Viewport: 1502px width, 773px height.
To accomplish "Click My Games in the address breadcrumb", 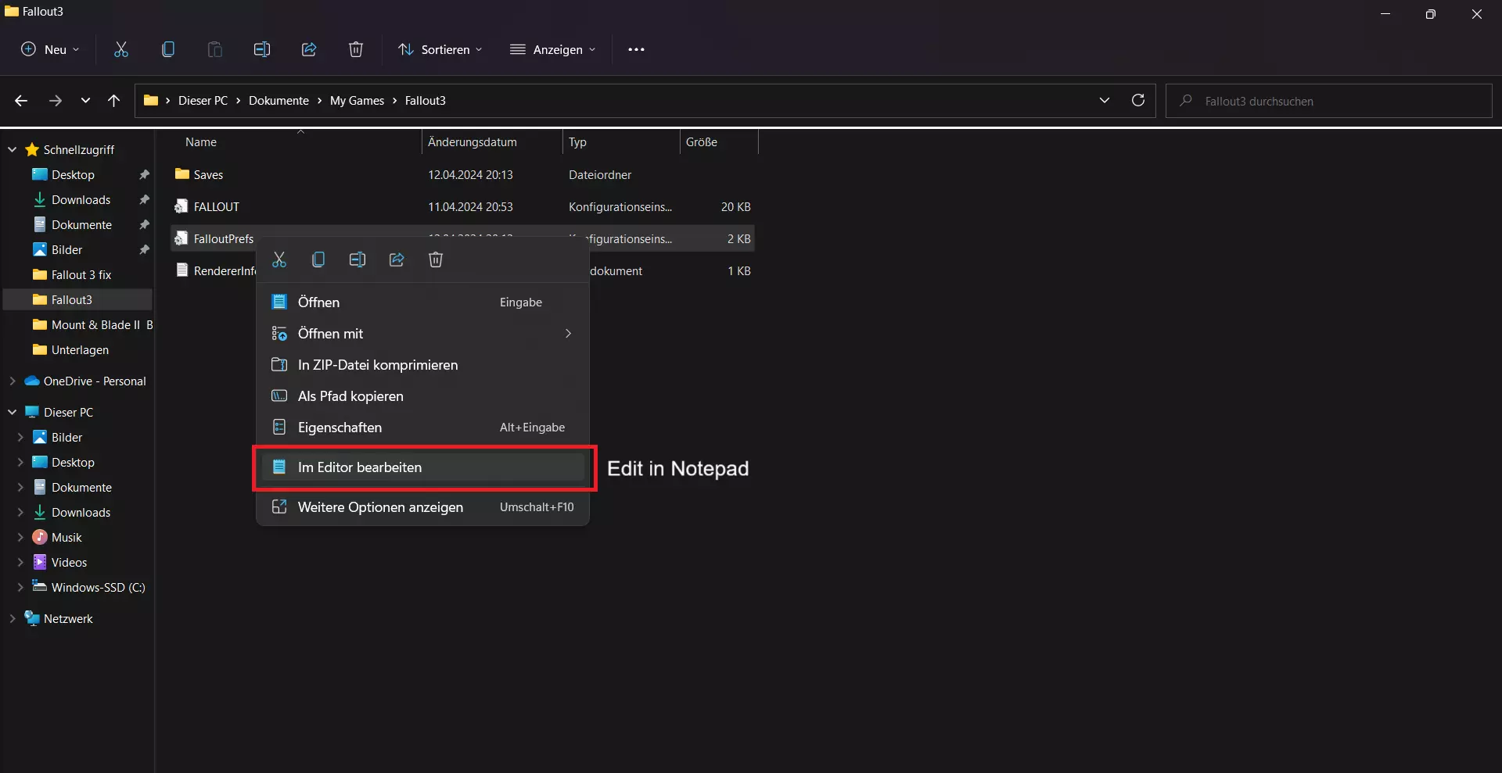I will coord(357,101).
